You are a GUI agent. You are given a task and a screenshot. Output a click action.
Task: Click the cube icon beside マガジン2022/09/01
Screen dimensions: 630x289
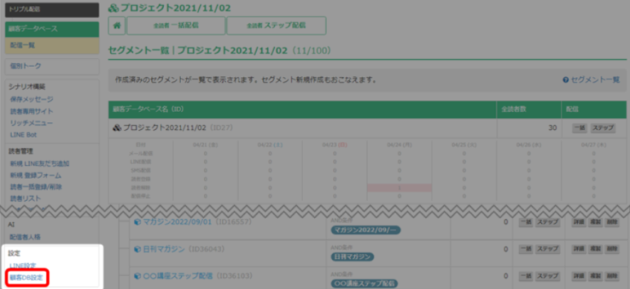pos(137,222)
